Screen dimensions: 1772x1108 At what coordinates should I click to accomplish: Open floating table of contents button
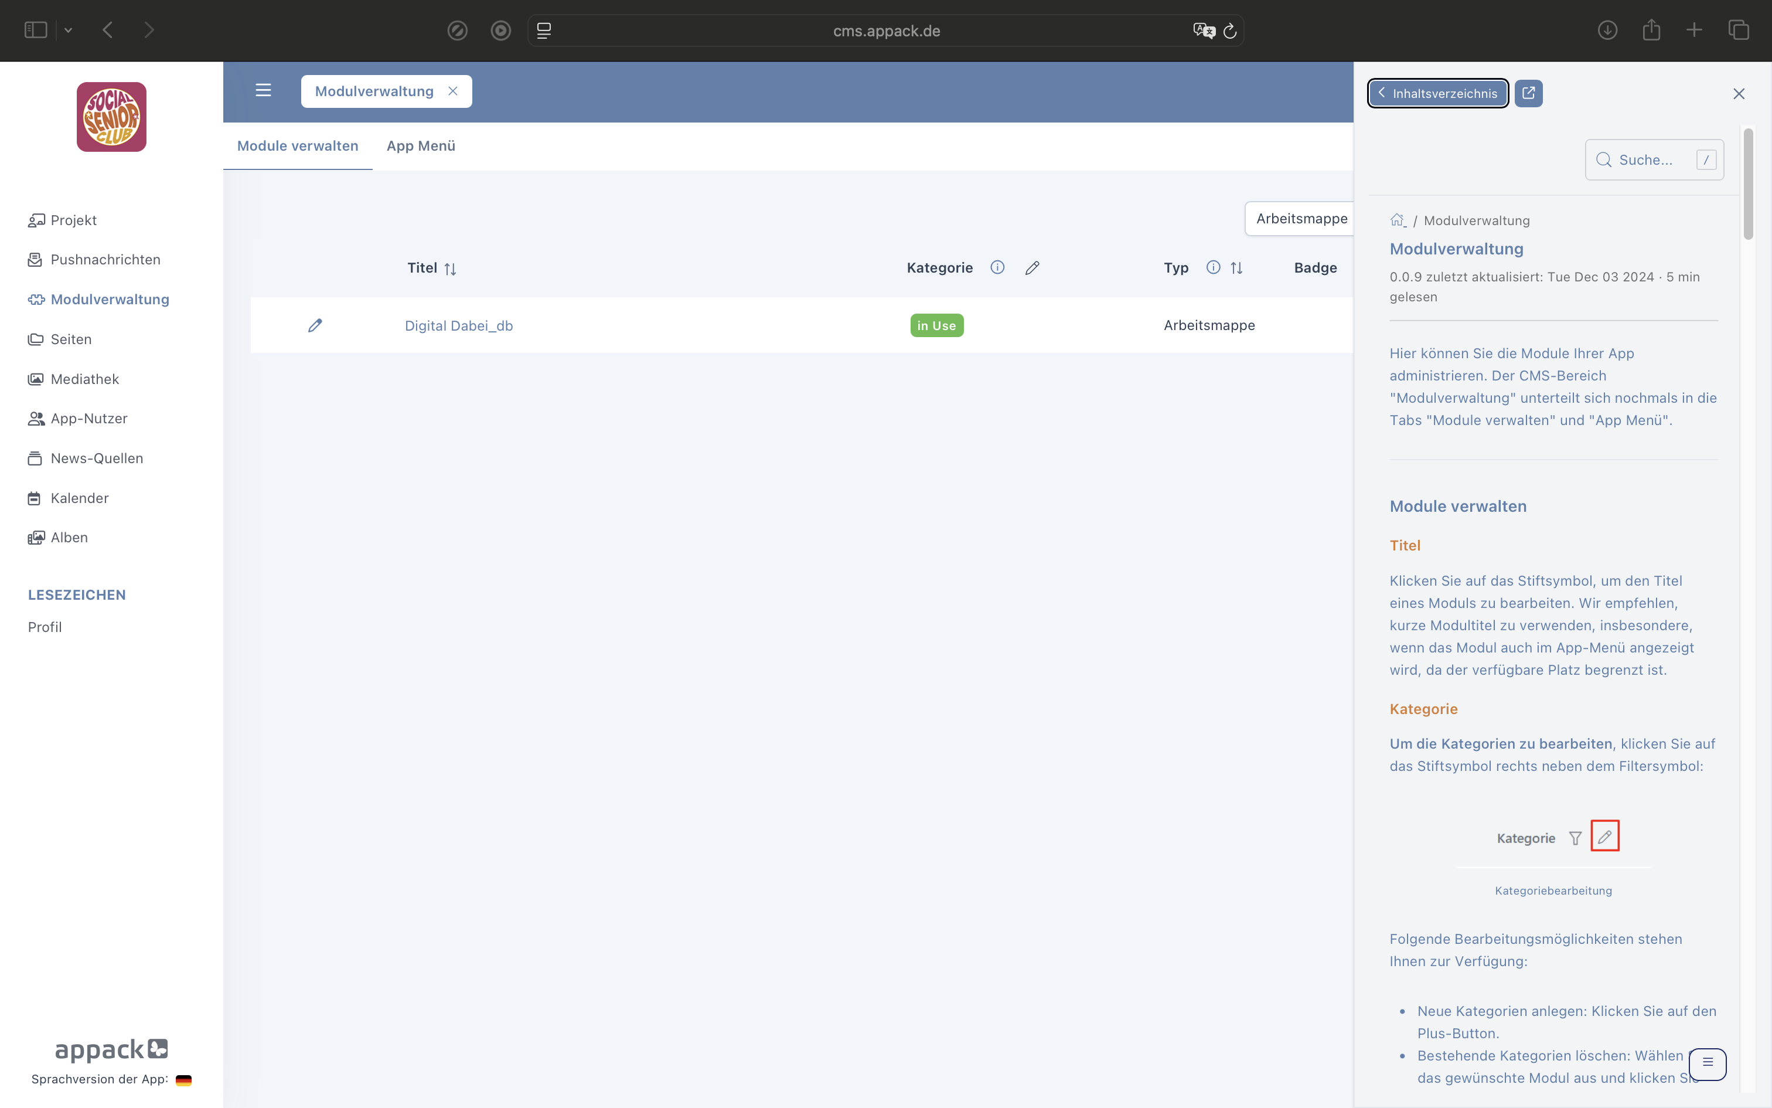pyautogui.click(x=1708, y=1063)
